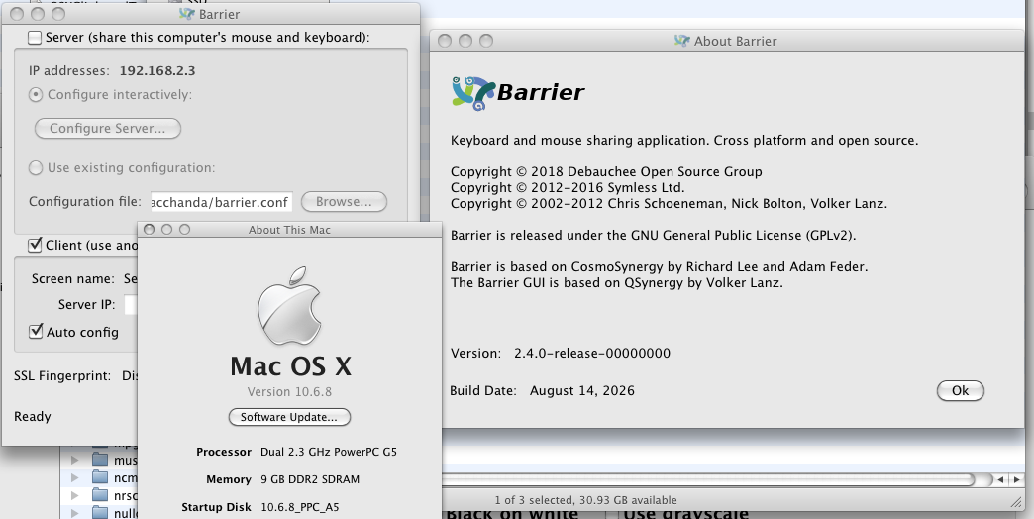This screenshot has height=519, width=1034.
Task: Click Ok in About Barrier dialog
Action: (960, 390)
